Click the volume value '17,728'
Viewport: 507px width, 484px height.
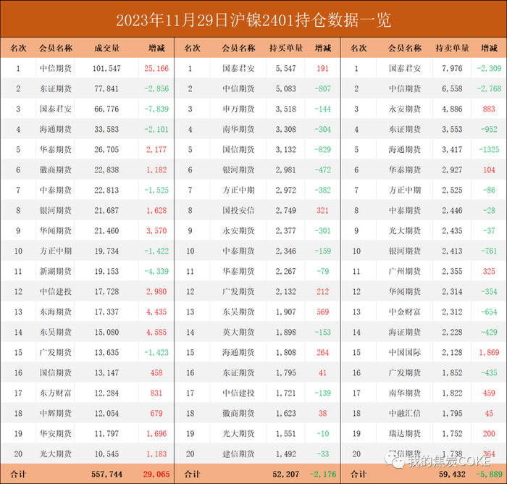click(x=106, y=292)
